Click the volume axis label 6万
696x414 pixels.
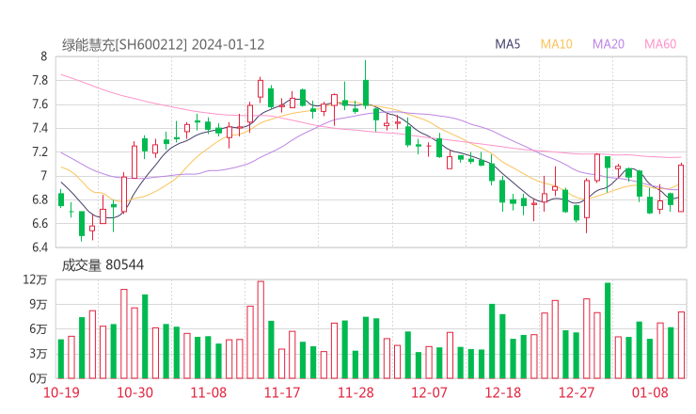tap(39, 329)
